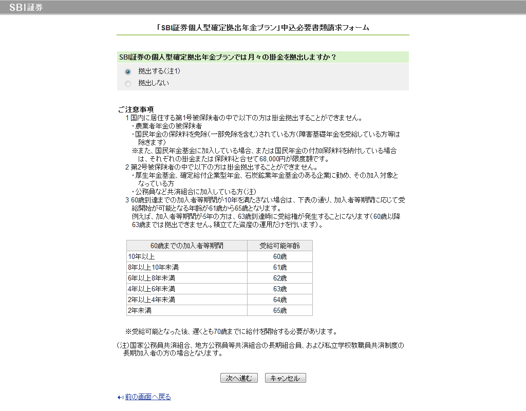This screenshot has width=526, height=411.
Task: Open the 前の画面へ戻る link
Action: tap(148, 397)
